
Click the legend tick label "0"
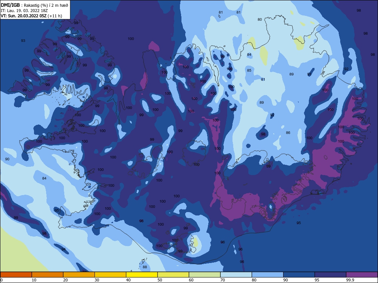click(2, 280)
